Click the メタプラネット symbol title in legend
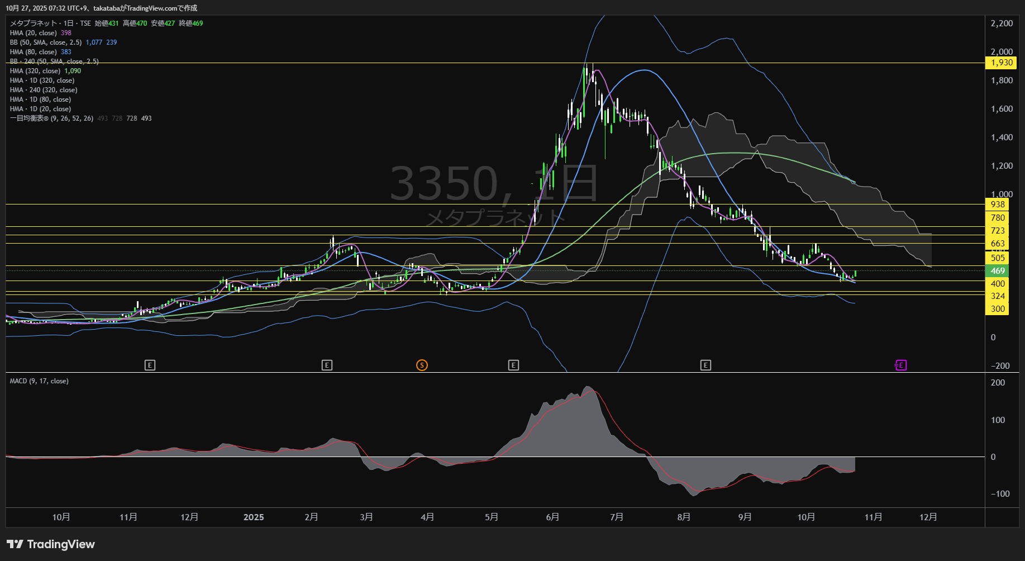Screen dimensions: 1025x561 (34, 23)
